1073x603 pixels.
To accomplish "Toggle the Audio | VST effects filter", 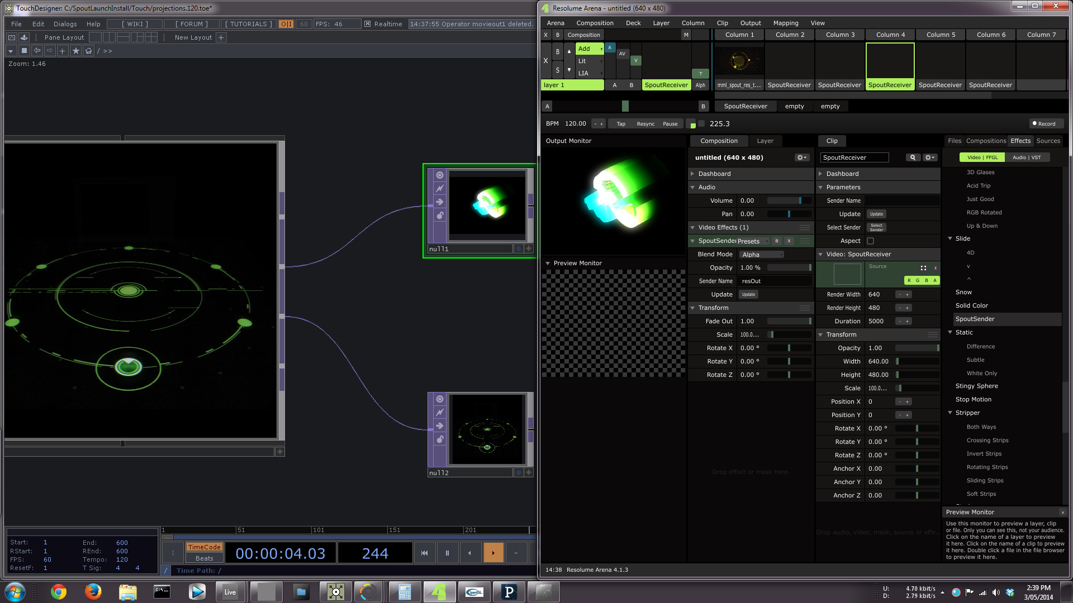I will tap(1027, 157).
